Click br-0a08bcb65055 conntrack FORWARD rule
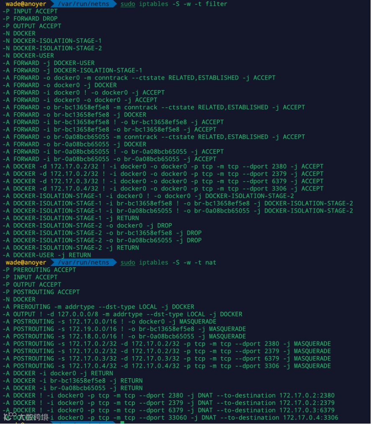 (x=154, y=137)
